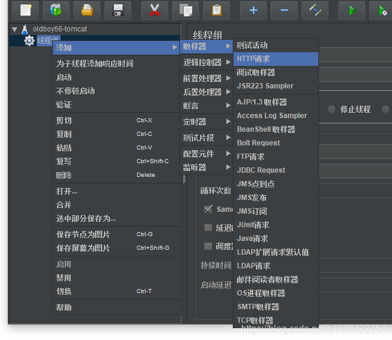Choose BeanShell 取样器 menu entry

(x=276, y=129)
